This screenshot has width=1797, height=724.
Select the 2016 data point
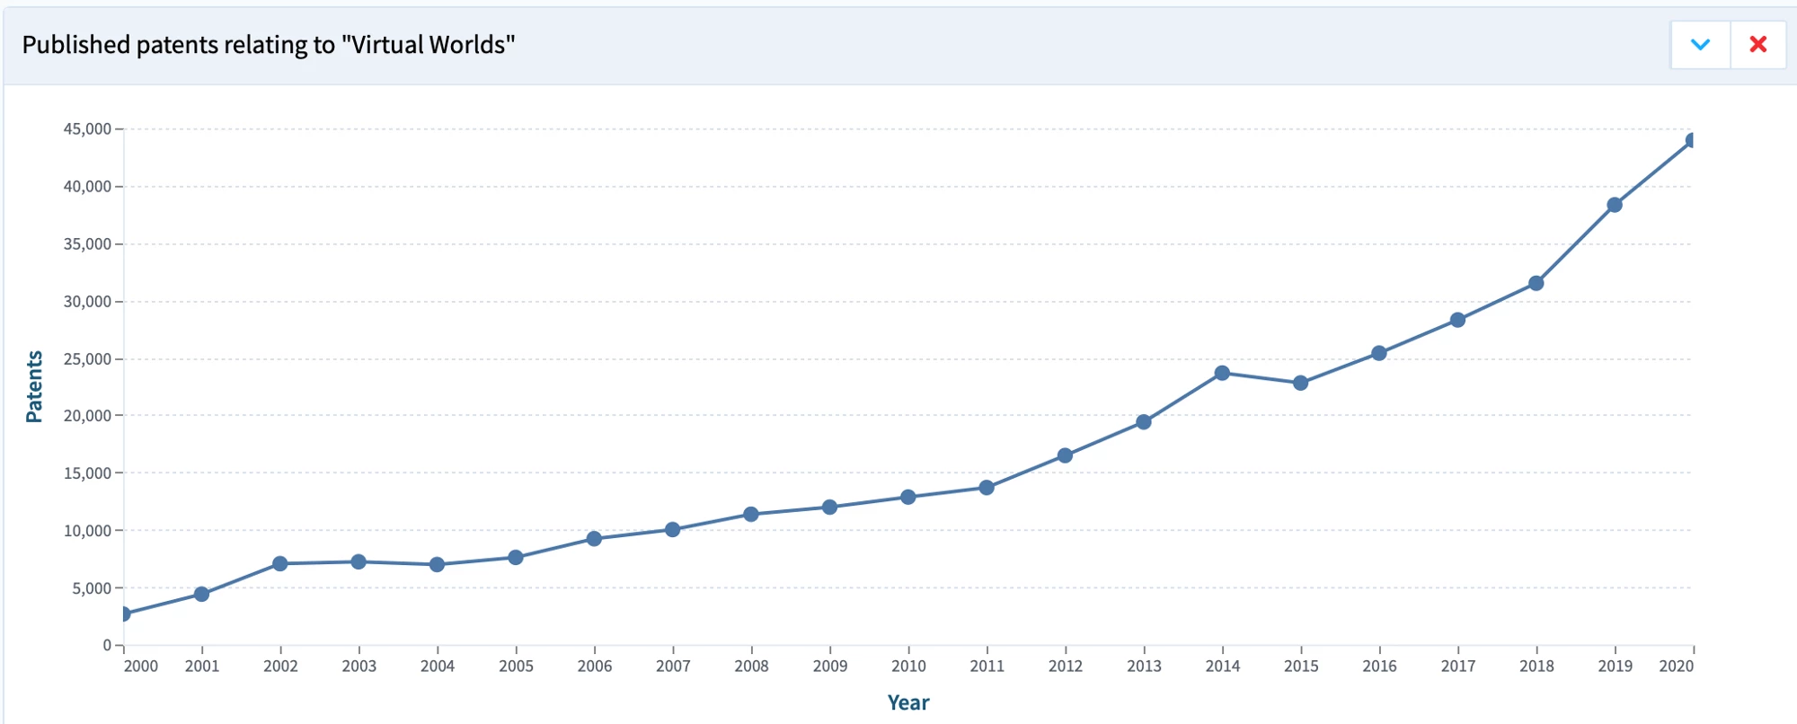1379,353
